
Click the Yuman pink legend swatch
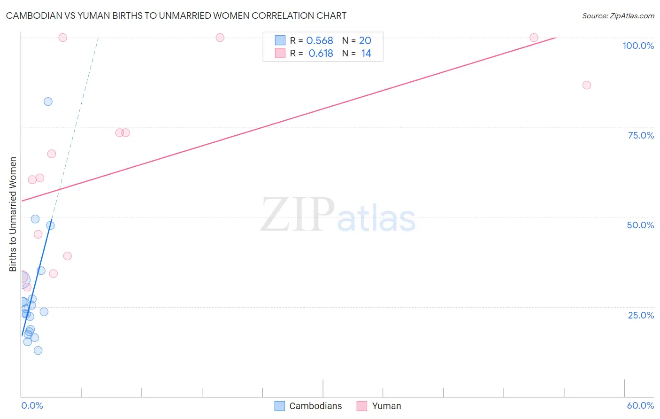pos(361,406)
